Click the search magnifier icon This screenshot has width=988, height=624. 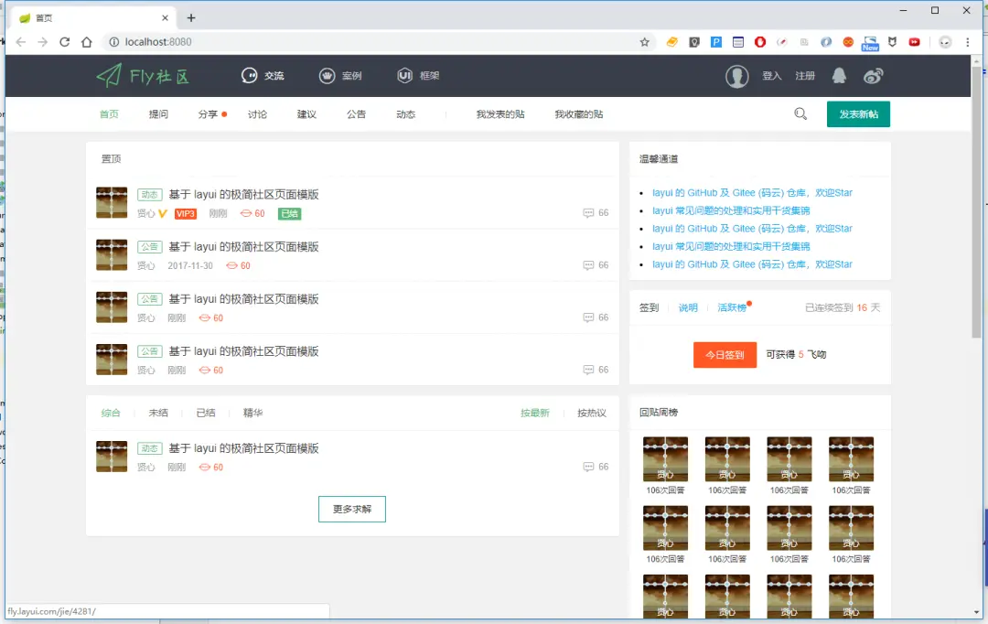(x=800, y=114)
